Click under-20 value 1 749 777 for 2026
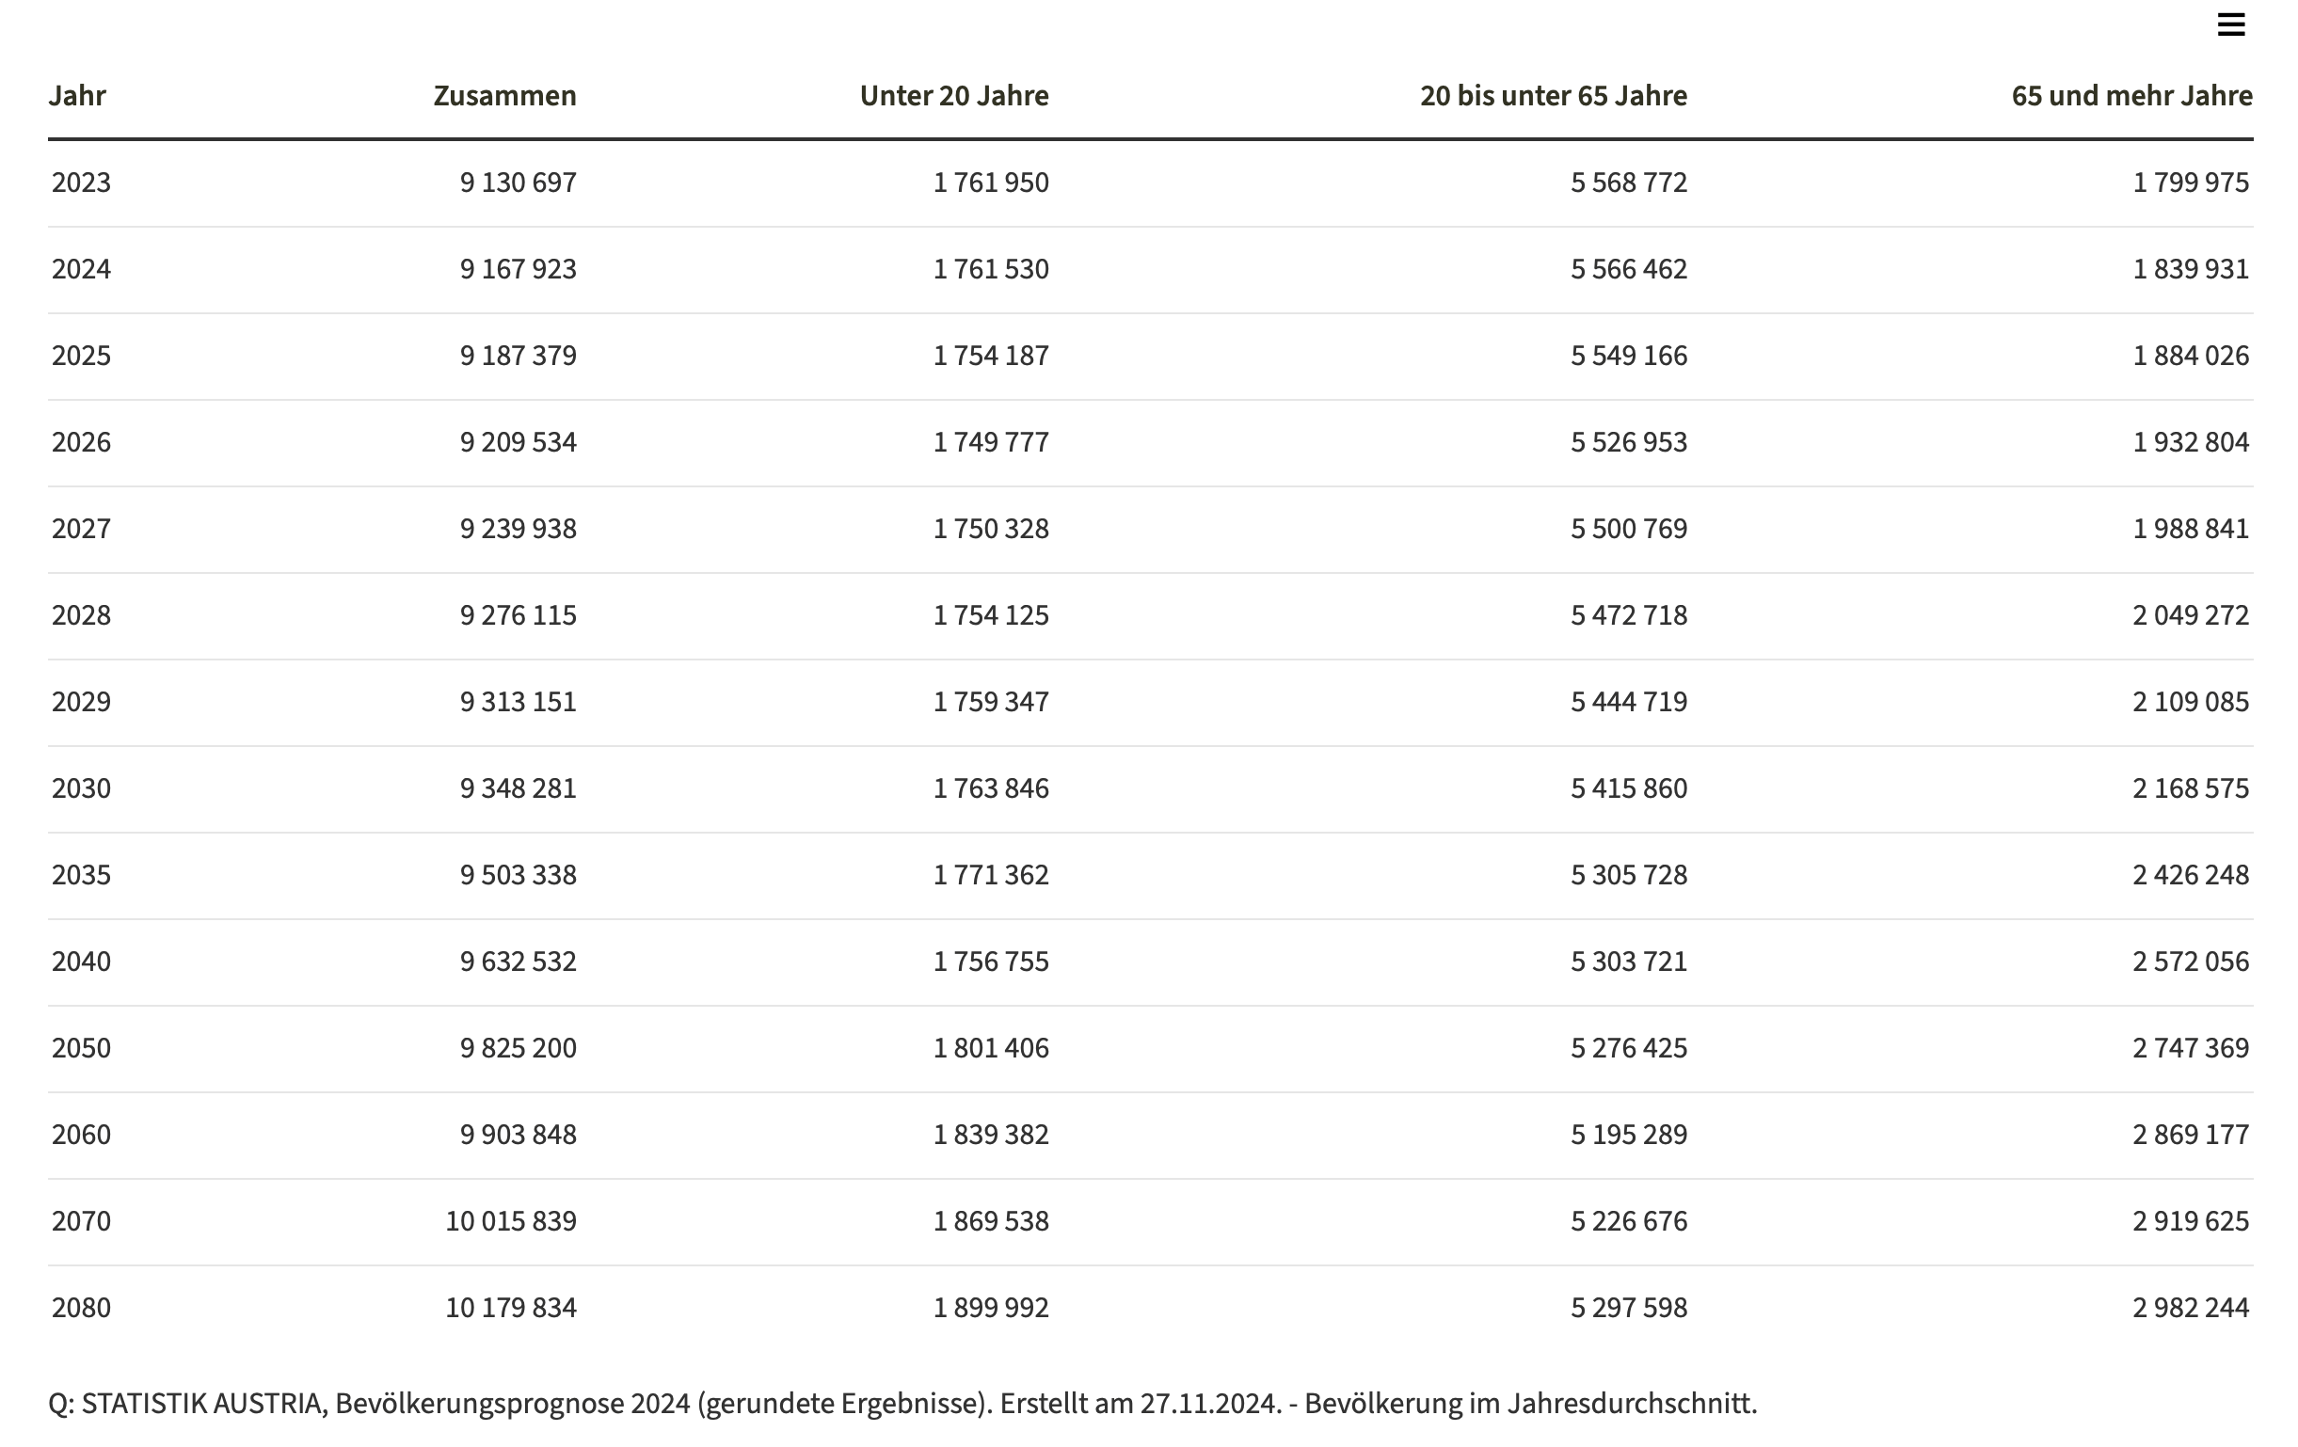The height and width of the screenshot is (1447, 2298). (991, 441)
